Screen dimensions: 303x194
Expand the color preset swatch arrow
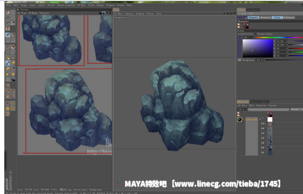click(246, 18)
